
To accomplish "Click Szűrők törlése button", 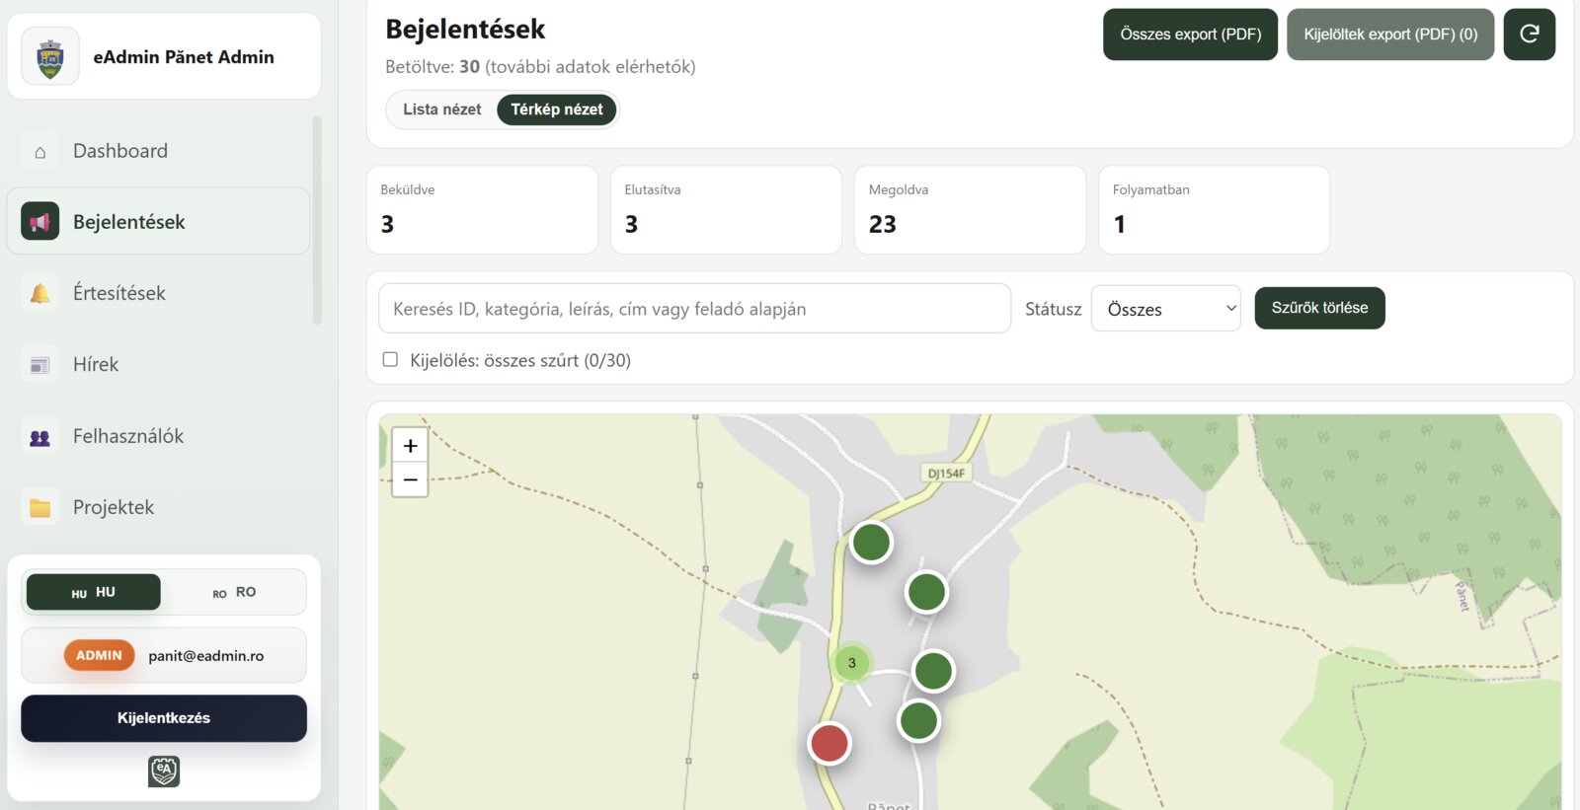I will coord(1320,308).
